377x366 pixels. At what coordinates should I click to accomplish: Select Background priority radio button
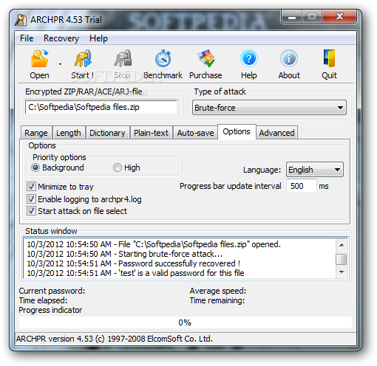tap(35, 168)
